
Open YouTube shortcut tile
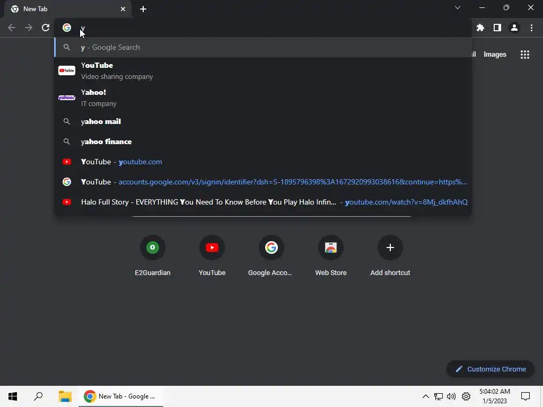[x=212, y=256]
